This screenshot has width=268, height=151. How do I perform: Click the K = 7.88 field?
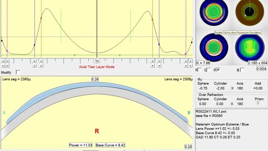point(203,63)
